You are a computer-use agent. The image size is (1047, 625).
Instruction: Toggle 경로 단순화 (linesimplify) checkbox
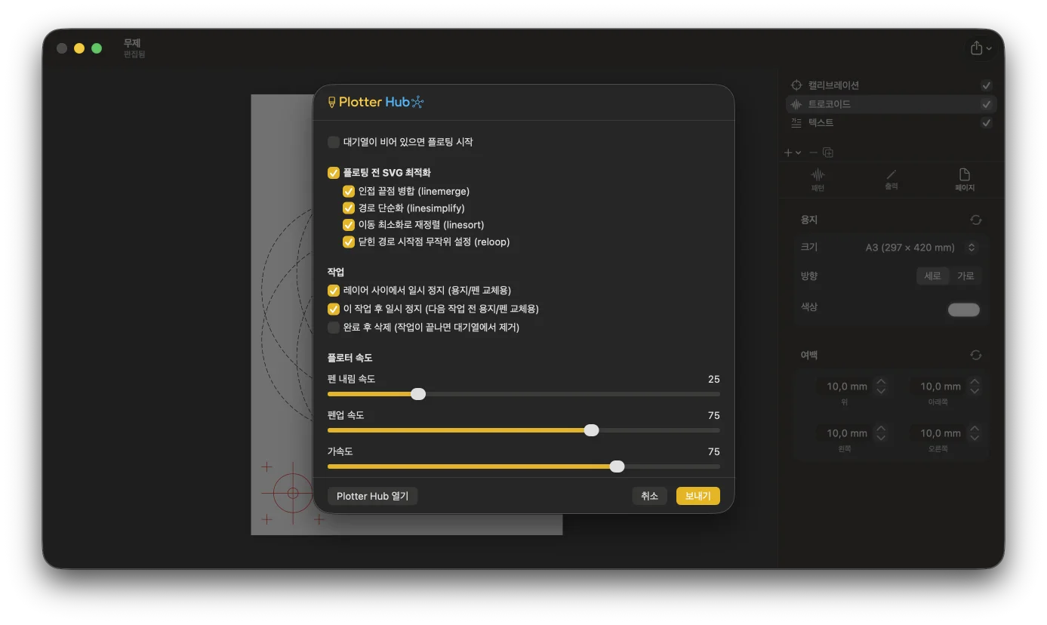[349, 208]
